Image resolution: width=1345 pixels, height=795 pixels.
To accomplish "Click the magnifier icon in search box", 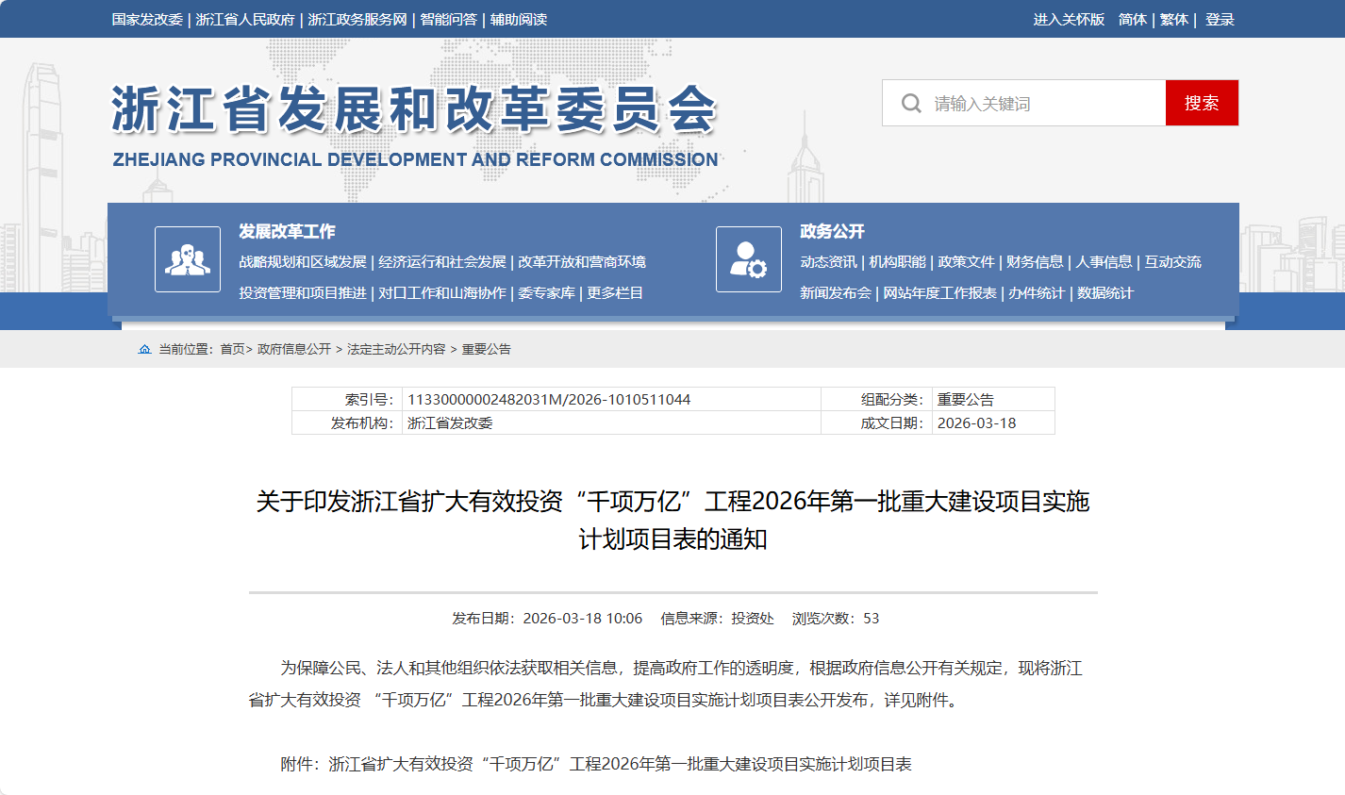I will pyautogui.click(x=911, y=103).
